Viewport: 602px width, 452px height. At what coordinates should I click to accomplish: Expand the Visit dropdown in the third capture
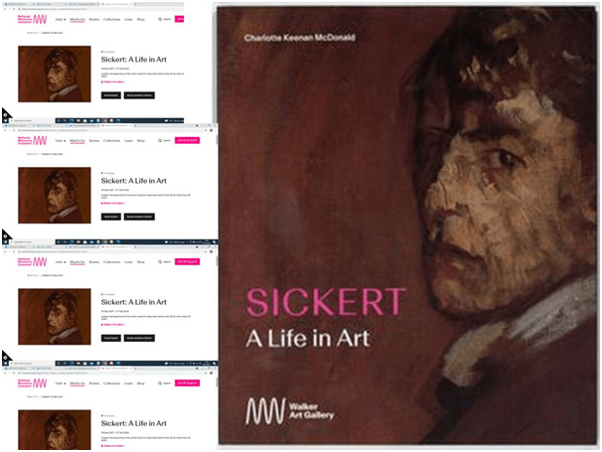(x=61, y=262)
